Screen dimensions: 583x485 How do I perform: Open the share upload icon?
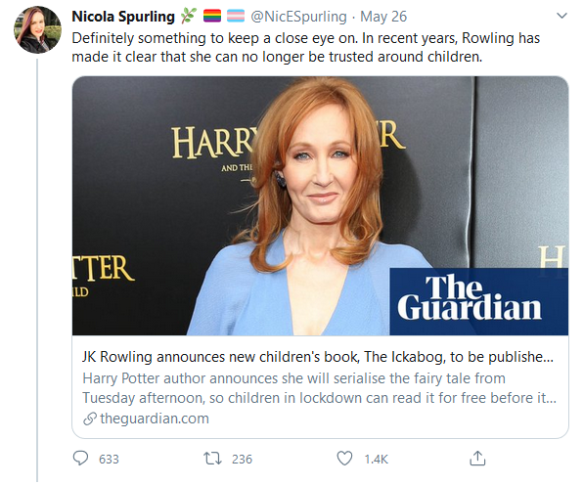click(477, 458)
